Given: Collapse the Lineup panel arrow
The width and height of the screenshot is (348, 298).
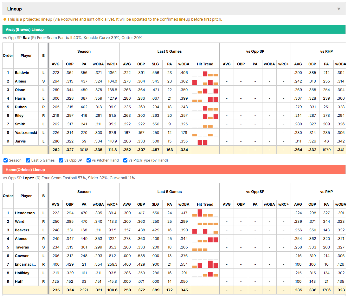Looking at the screenshot, I should 339,9.
